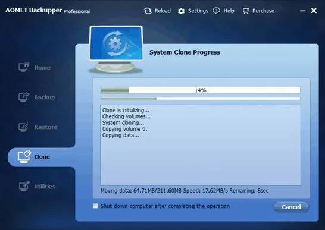Click the AOMEI Backupper Professional title

(48, 10)
